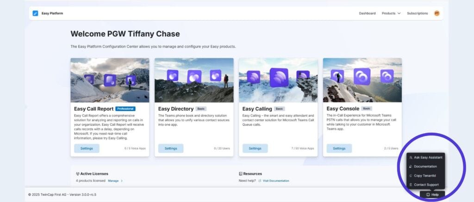
Task: Open Easy Console Settings
Action: click(x=339, y=148)
